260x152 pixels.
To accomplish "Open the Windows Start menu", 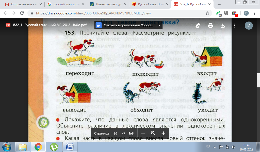I will 7,147.
